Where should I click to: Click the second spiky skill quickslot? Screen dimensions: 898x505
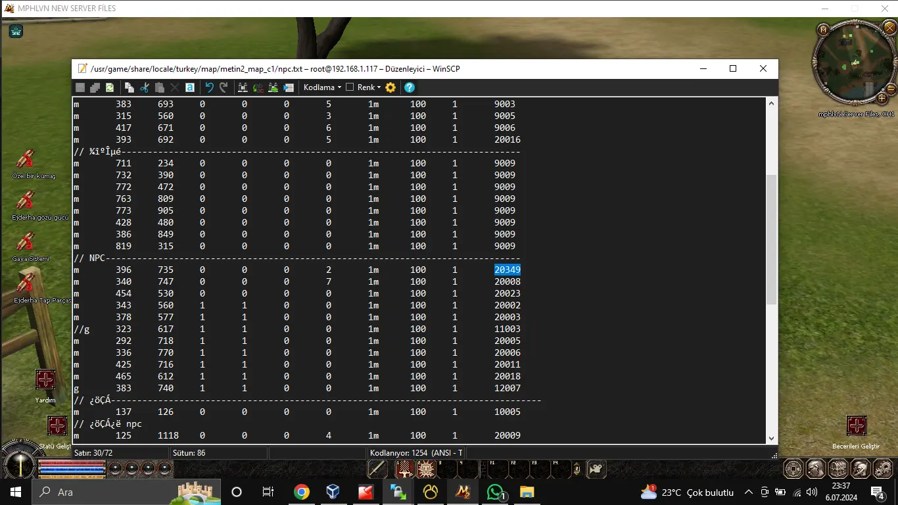point(425,469)
